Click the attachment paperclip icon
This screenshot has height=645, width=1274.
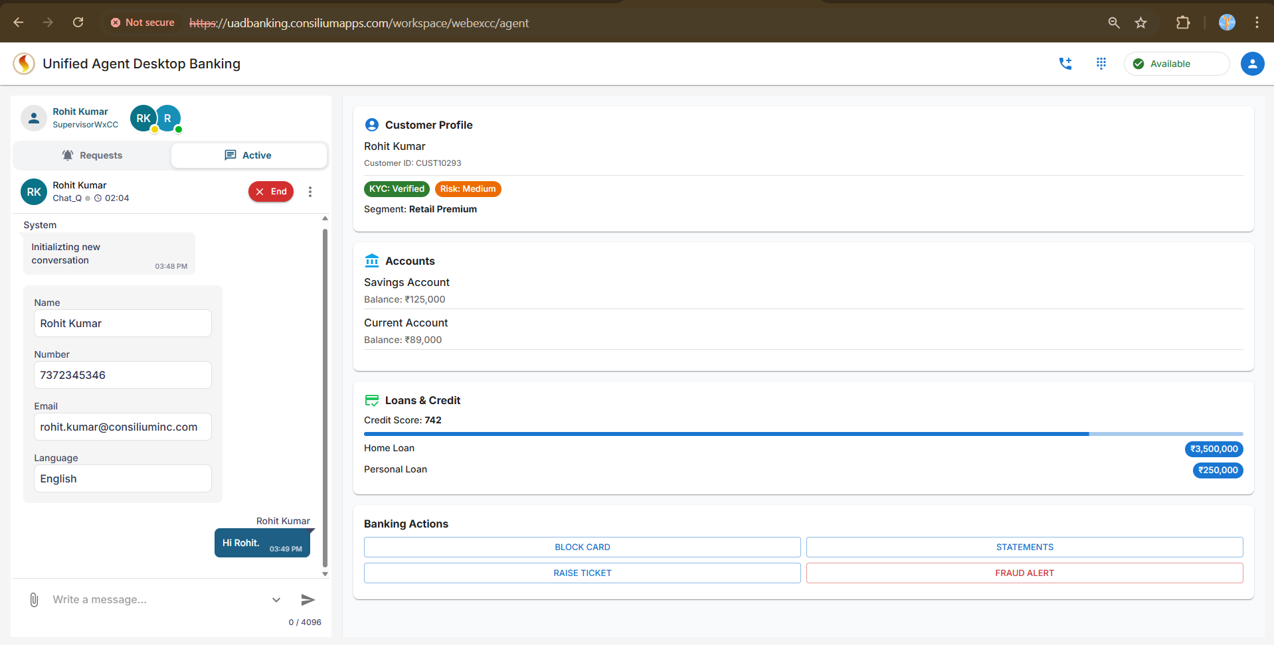(34, 600)
